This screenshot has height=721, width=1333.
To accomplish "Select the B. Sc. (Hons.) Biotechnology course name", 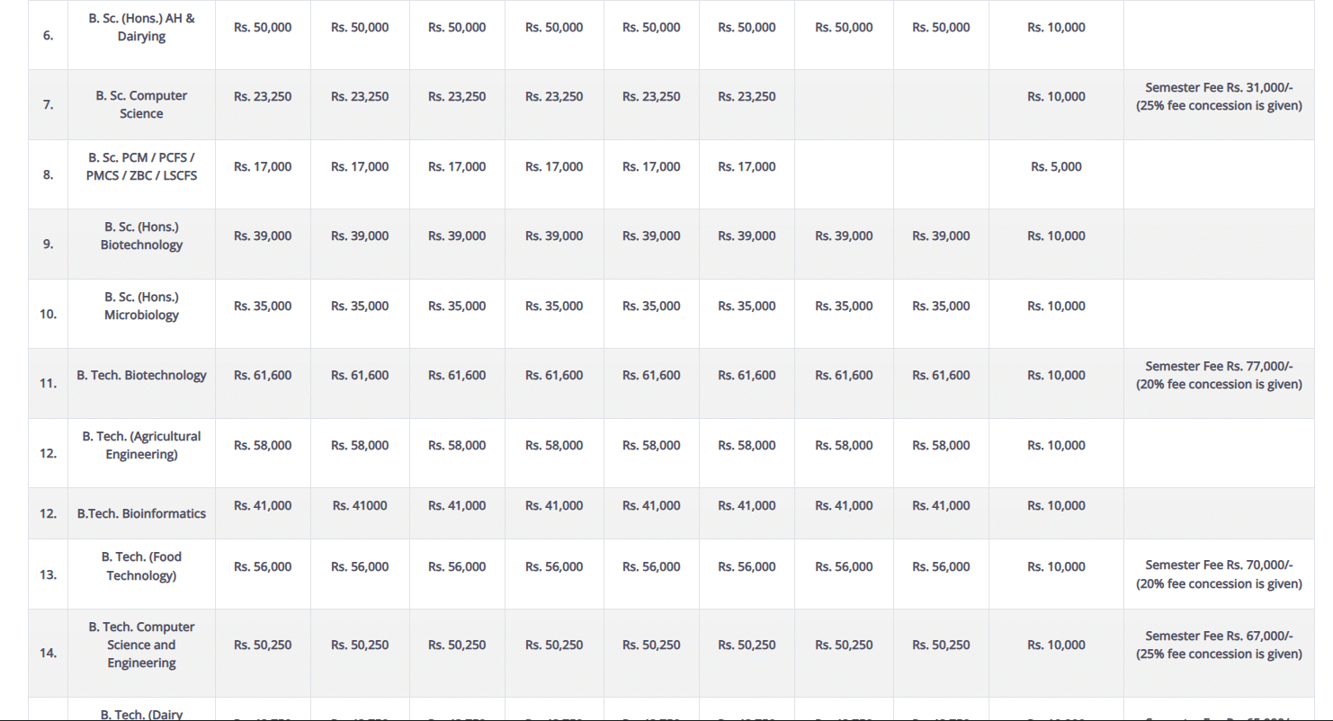I will [x=141, y=236].
